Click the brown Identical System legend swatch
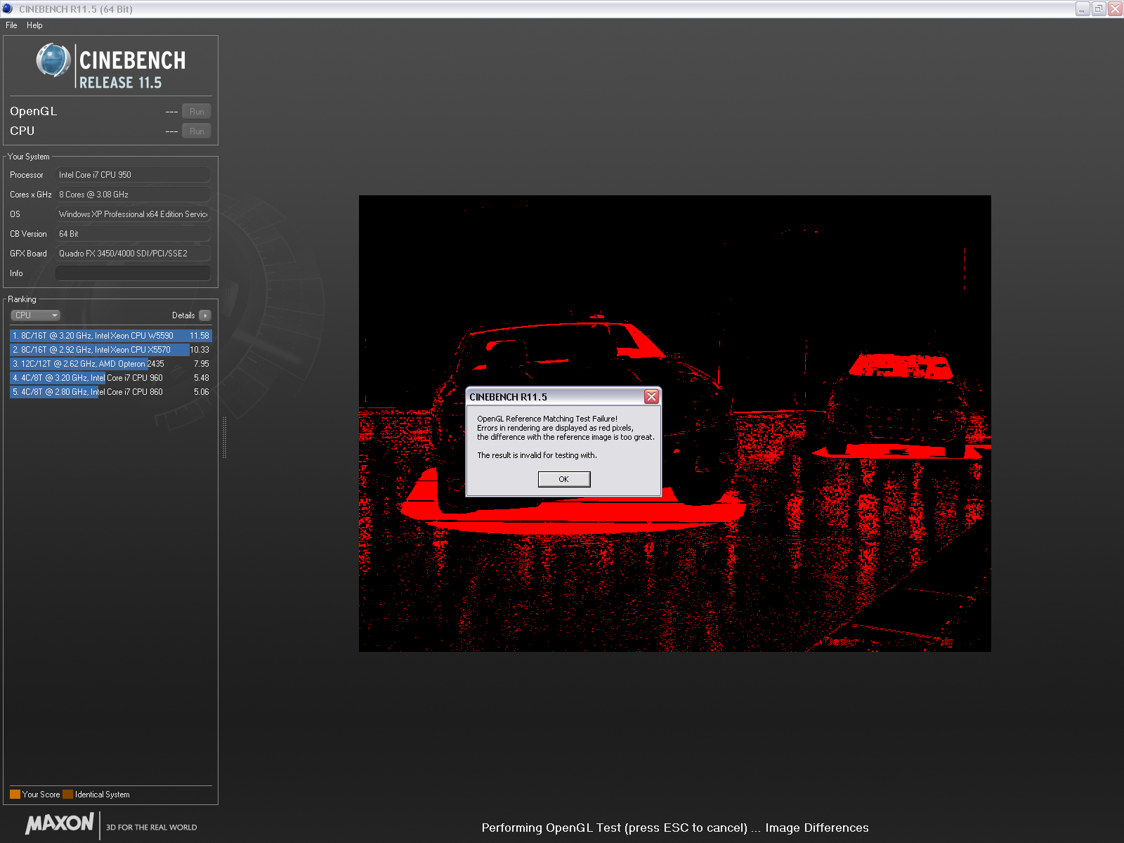 tap(67, 795)
